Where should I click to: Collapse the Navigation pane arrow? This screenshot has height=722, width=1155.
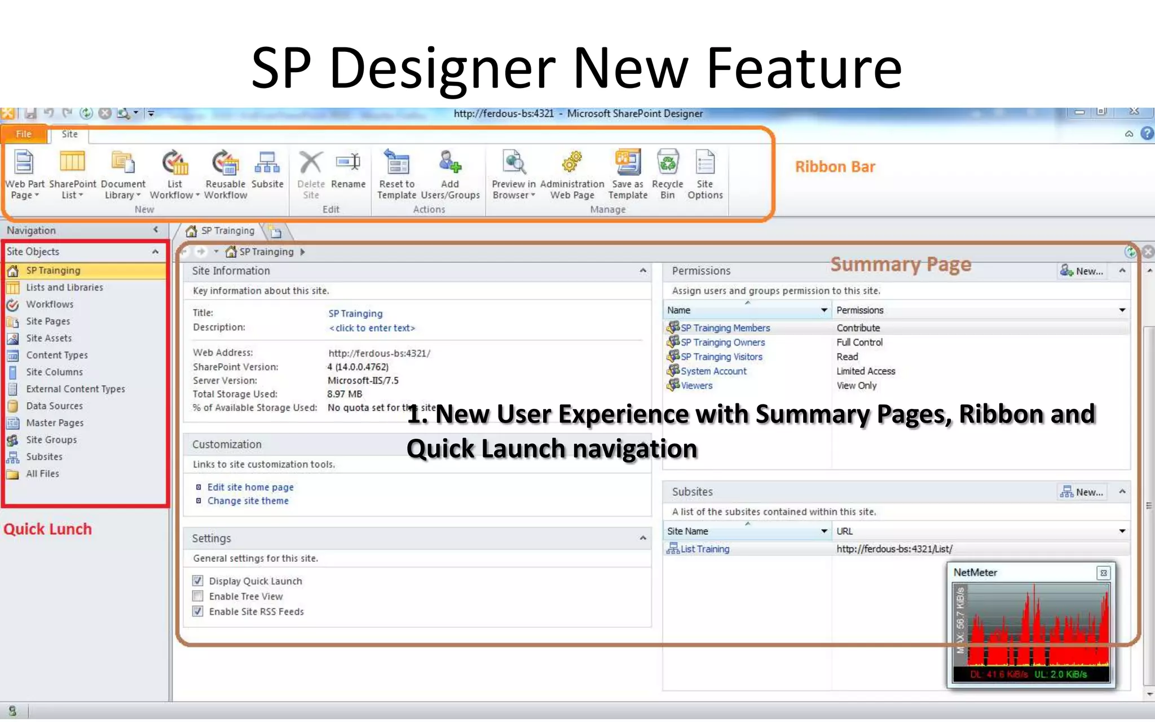156,230
